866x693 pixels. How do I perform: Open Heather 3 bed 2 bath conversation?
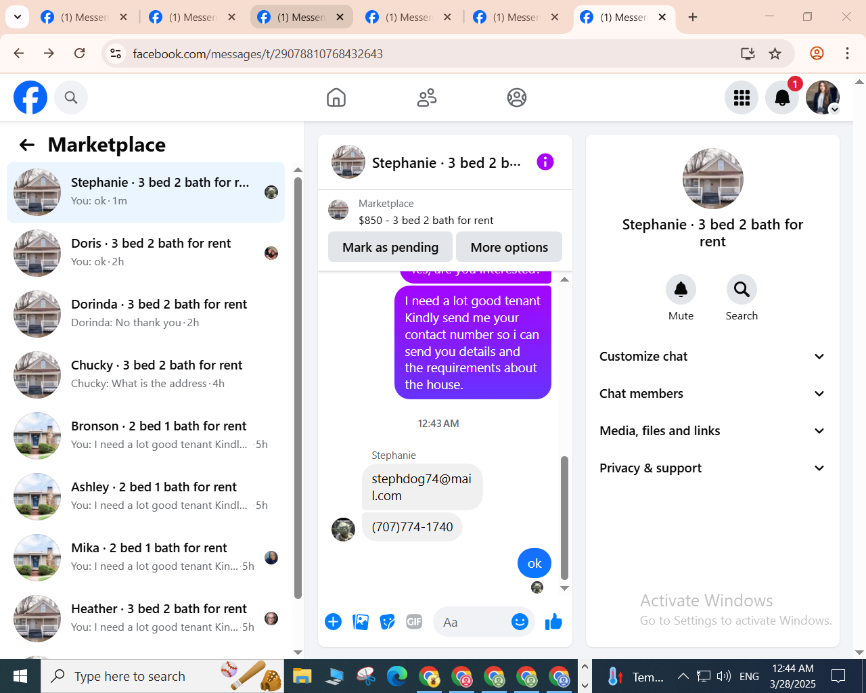point(145,619)
